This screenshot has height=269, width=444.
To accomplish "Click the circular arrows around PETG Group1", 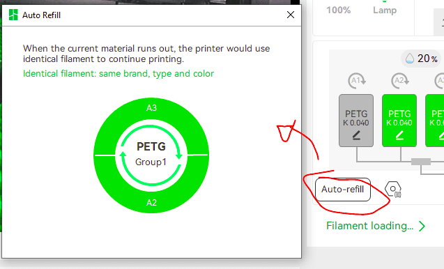I will tap(151, 155).
